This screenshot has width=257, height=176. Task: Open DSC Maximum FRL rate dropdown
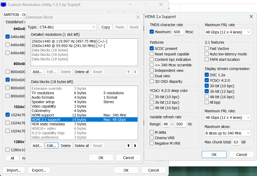228,117
